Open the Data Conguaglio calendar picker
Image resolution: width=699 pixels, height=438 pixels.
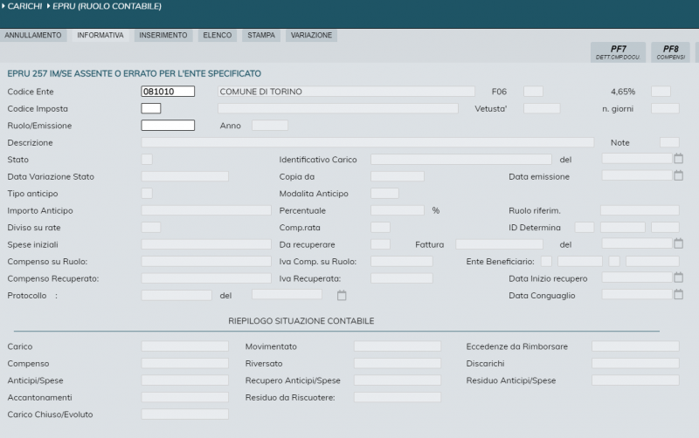pyautogui.click(x=678, y=294)
